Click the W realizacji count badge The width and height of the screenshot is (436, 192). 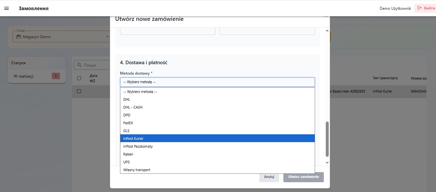click(x=56, y=76)
